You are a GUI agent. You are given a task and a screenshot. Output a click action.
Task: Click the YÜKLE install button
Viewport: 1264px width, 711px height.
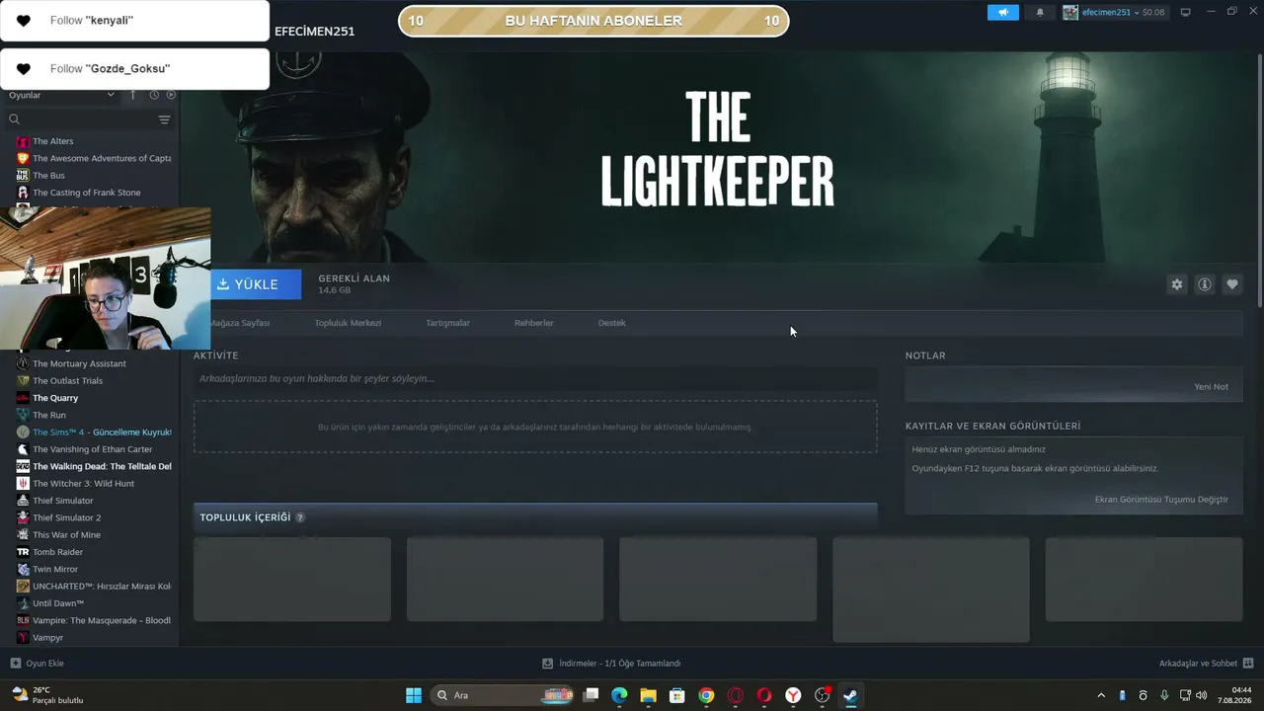(x=256, y=284)
